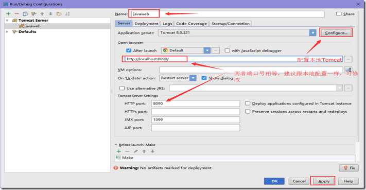Open the alternative JRE path dropdown arrow
Viewport: 366px width, 190px height.
click(340, 88)
